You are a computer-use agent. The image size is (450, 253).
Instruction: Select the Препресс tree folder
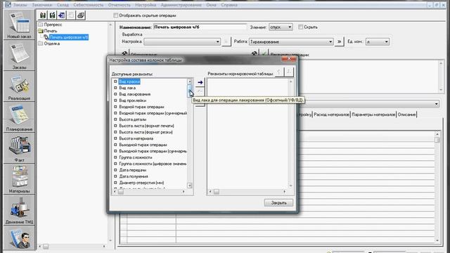[x=53, y=25]
